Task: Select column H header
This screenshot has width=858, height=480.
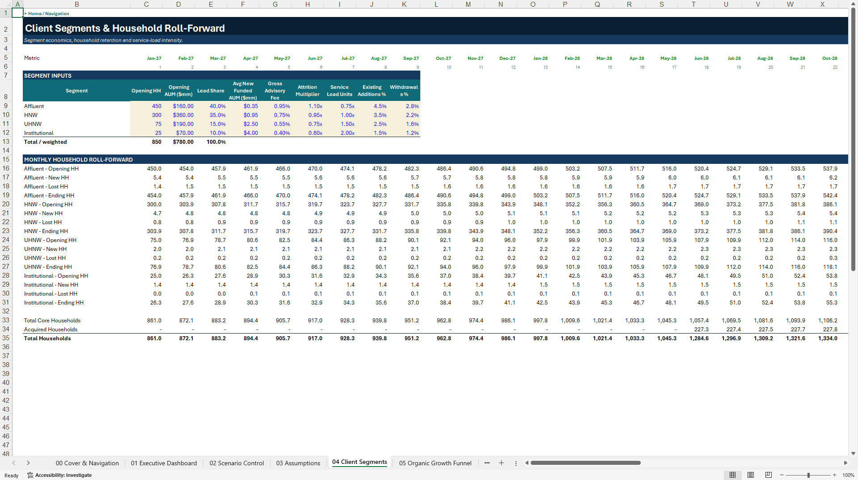Action: [307, 4]
